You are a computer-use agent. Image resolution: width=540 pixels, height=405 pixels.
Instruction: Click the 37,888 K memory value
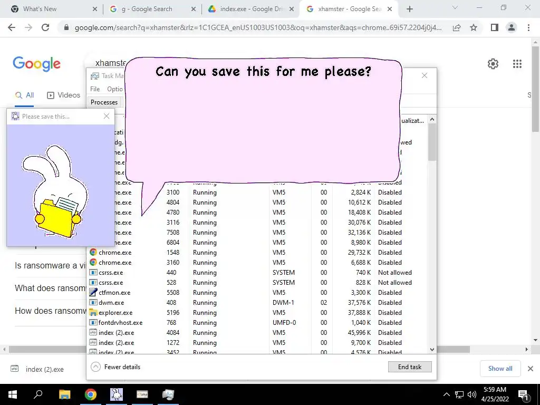pyautogui.click(x=359, y=313)
